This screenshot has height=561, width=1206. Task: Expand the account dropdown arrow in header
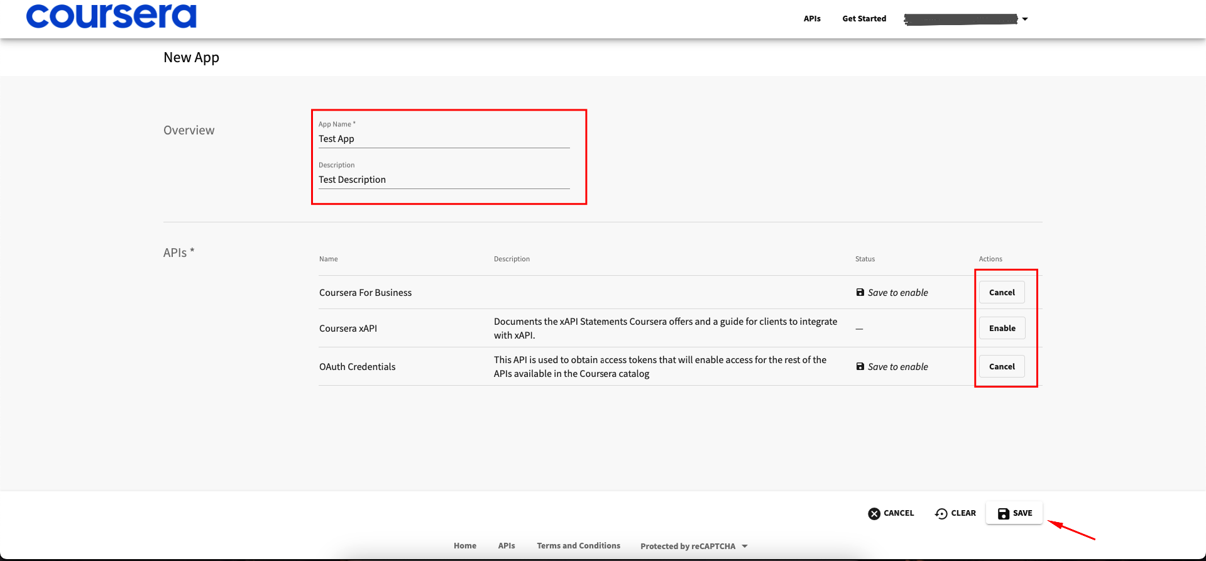pyautogui.click(x=1025, y=19)
